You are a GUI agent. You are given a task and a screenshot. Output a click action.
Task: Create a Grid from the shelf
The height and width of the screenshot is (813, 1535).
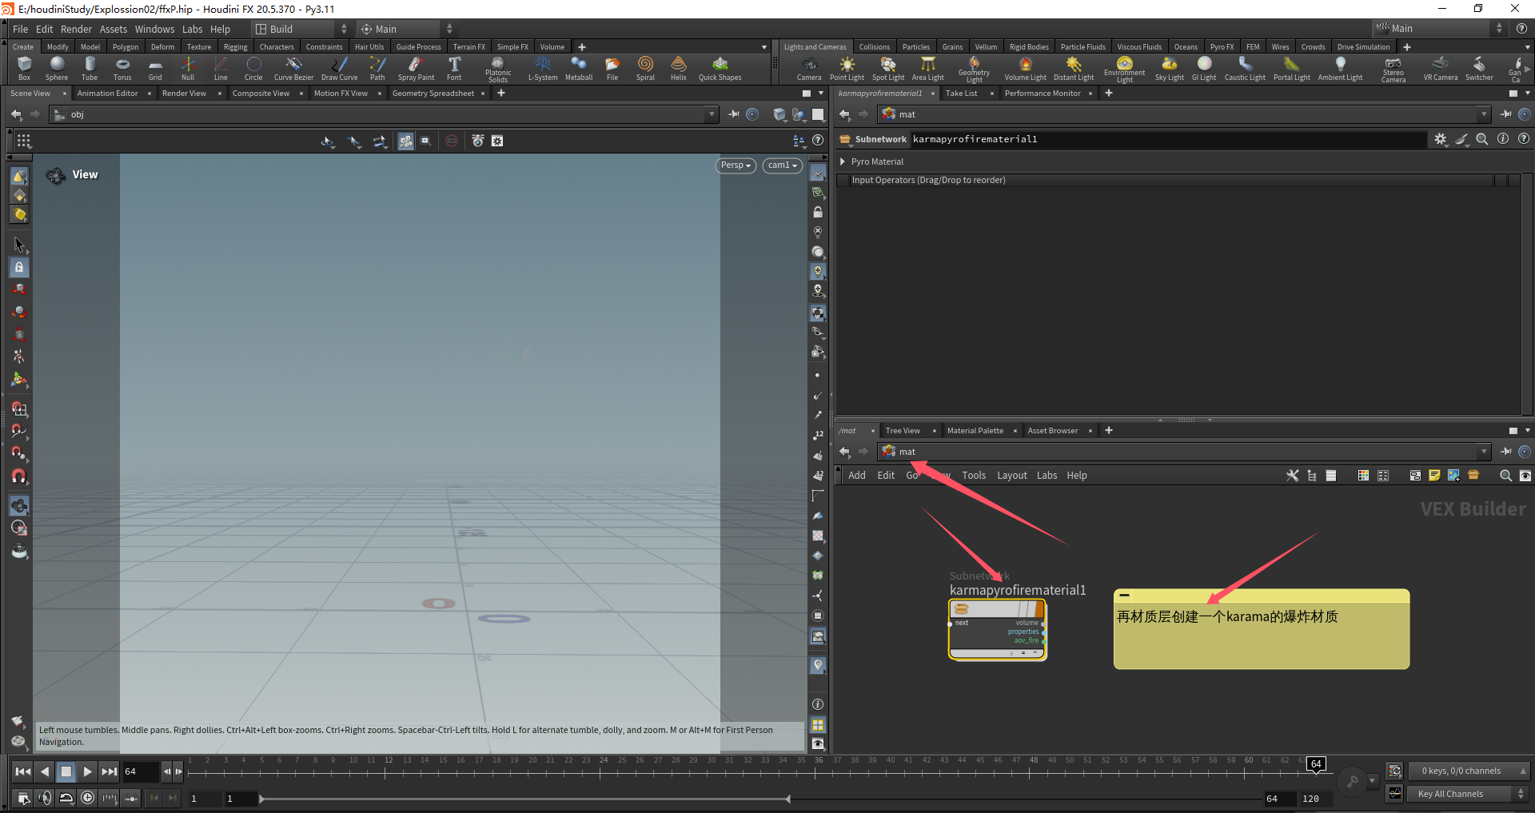pyautogui.click(x=155, y=69)
